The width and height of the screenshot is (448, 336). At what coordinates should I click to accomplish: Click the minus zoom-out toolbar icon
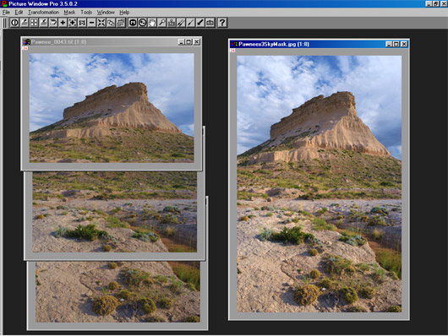[92, 23]
